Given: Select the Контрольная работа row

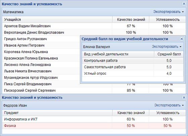Looking at the screenshot, I should pos(133,61).
